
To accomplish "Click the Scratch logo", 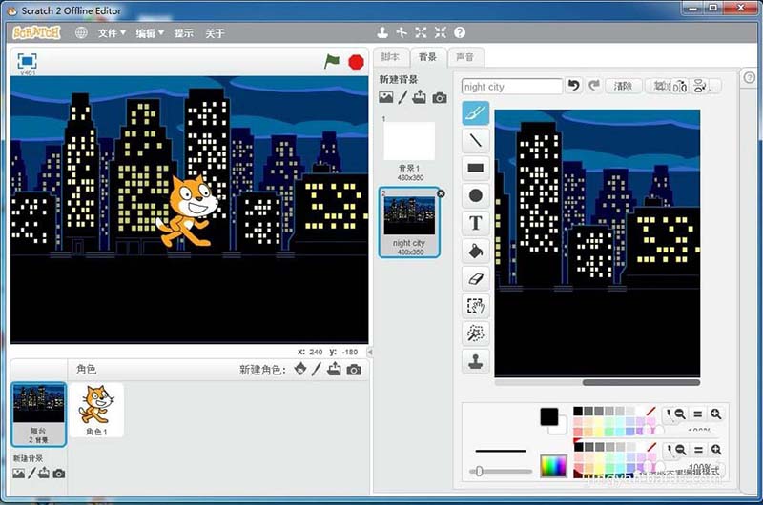I will 36,32.
